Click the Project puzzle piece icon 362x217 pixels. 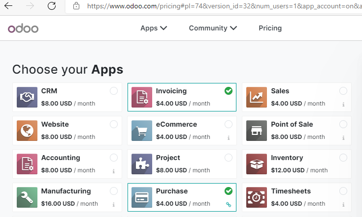point(142,164)
